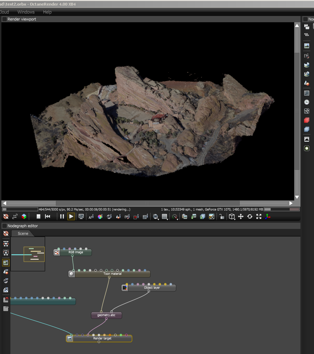Click the eye-and-panorama icon in inspector sidebar

(x=307, y=74)
